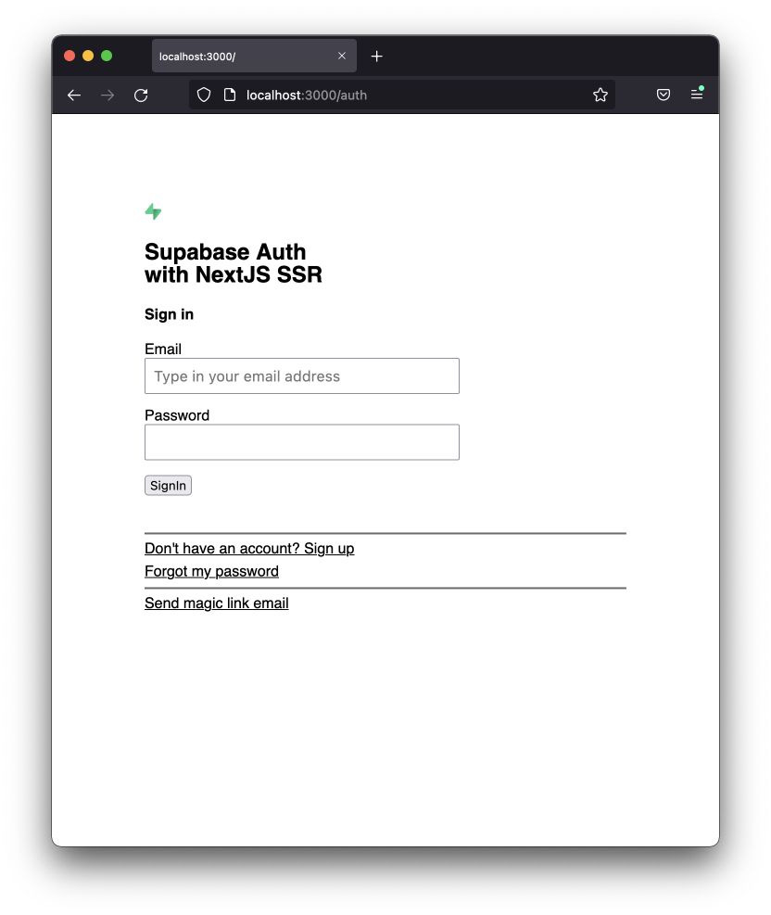The image size is (771, 915).
Task: Open the Pocket save icon
Action: pos(663,95)
